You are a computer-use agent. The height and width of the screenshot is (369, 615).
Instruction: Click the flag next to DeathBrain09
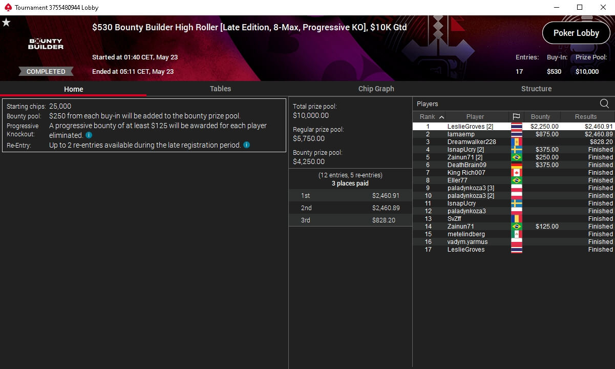[x=516, y=165]
